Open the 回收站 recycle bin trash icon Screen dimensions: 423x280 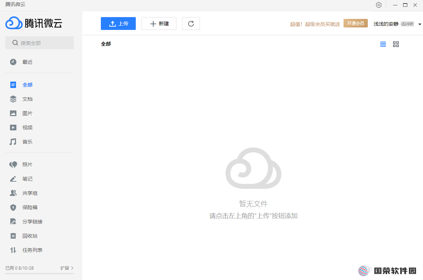13,236
